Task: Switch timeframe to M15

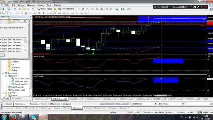Action: [x=59, y=13]
